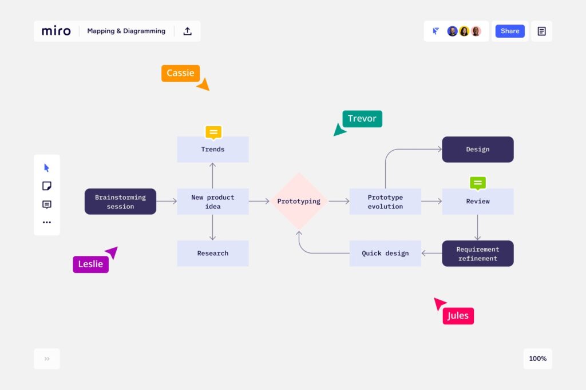Expand the bottom-left panel chevrons
Screen dimensions: 586x390
47,359
